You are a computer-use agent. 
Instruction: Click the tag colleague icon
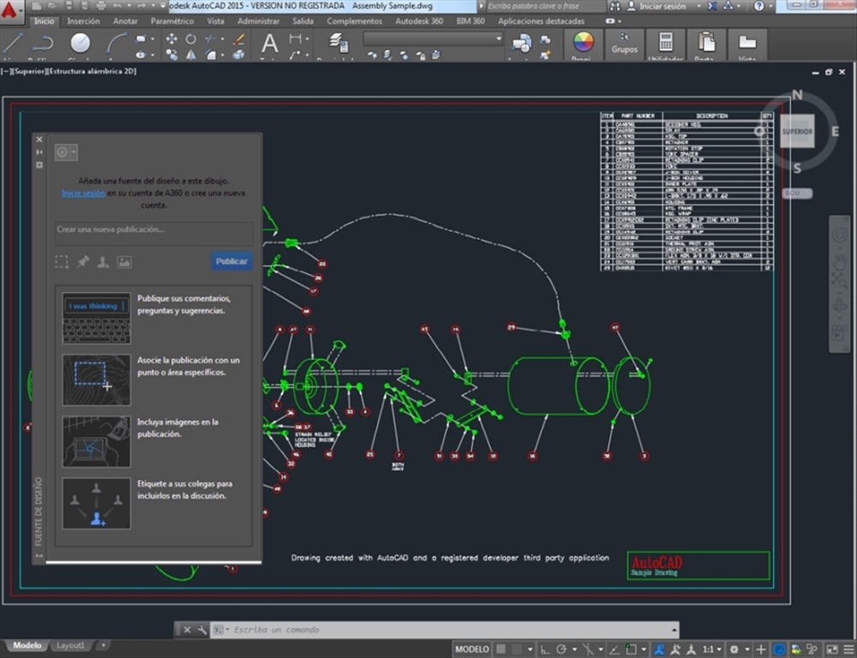point(103,262)
